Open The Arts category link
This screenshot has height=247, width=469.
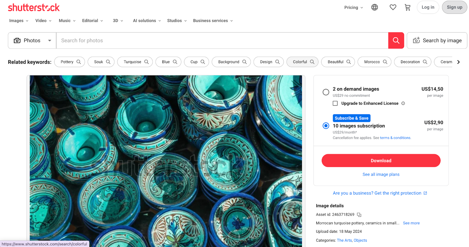coord(345,240)
